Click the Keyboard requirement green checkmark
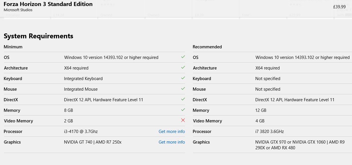The image size is (352, 165). coord(183,78)
